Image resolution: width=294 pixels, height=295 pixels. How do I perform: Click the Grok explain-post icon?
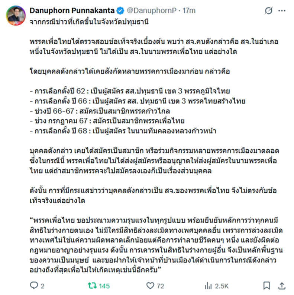point(268,11)
